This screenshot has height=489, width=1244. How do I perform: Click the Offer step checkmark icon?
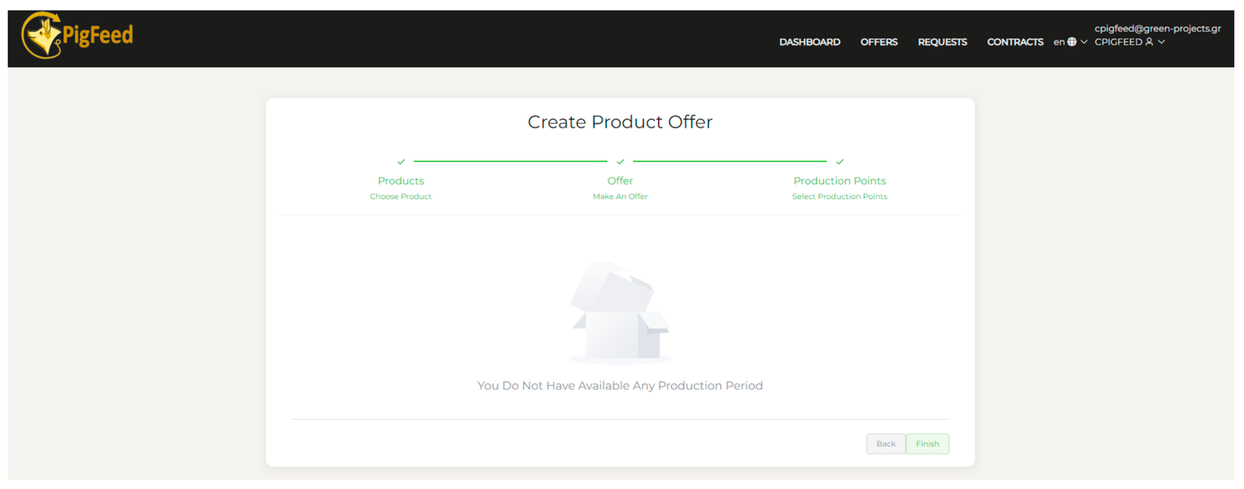[620, 162]
